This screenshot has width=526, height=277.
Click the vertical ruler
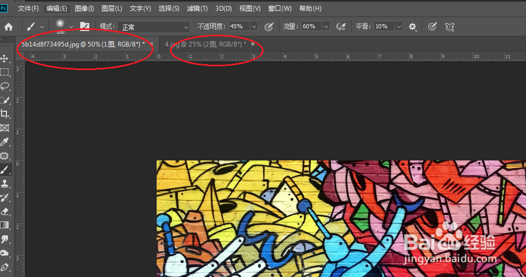tap(19, 168)
